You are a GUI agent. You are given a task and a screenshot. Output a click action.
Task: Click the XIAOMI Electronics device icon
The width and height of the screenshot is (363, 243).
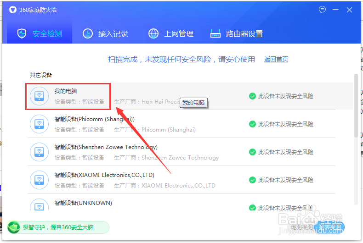40,180
